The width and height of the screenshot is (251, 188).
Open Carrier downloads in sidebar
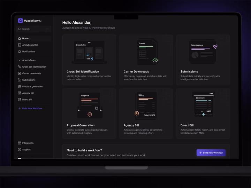(33, 73)
